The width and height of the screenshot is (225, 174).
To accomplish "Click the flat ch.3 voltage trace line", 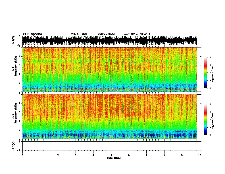I will pyautogui.click(x=110, y=146).
